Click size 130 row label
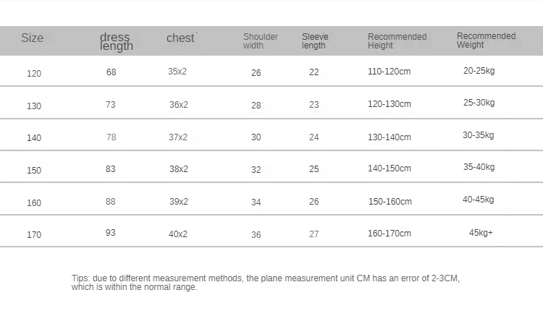 [34, 106]
